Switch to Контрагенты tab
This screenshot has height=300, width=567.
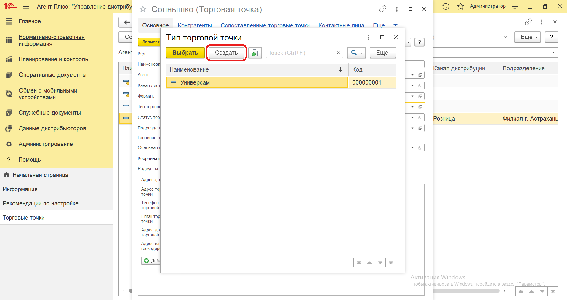[195, 25]
